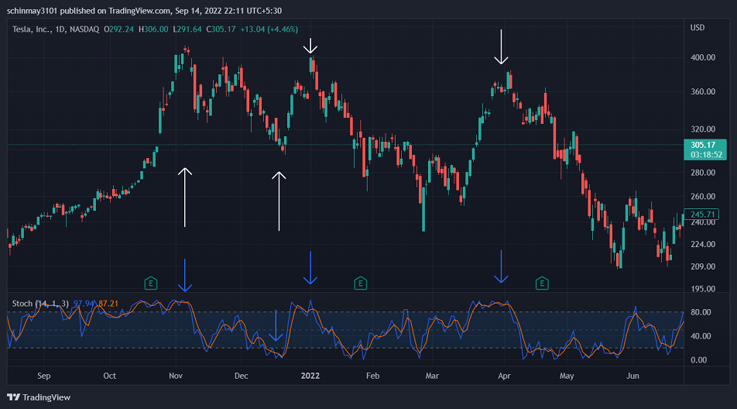Click the 195.00 price axis label
This screenshot has width=737, height=409.
(703, 289)
